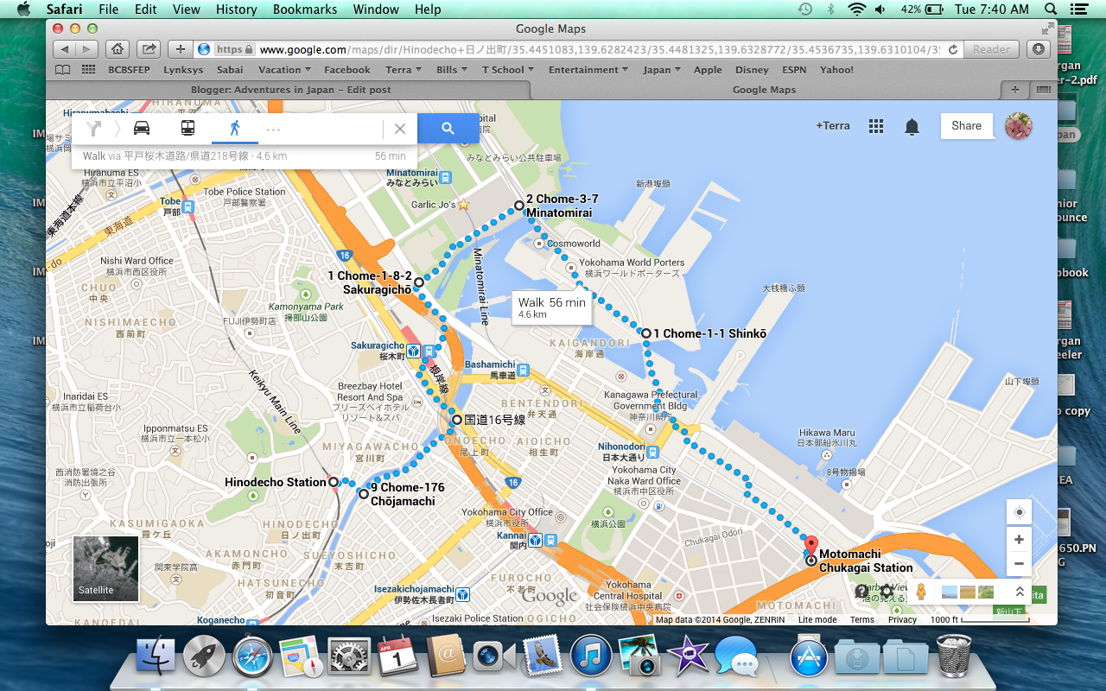Expand Japan bookmarks folder
Image resolution: width=1106 pixels, height=691 pixels.
click(x=662, y=70)
